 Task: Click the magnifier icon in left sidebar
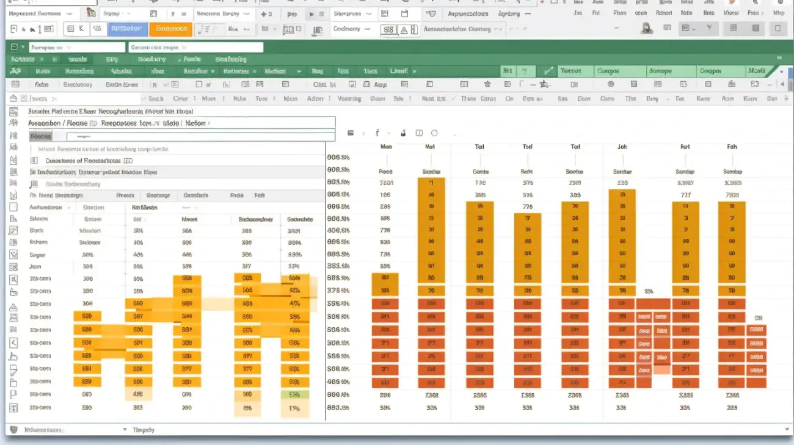[x=13, y=280]
